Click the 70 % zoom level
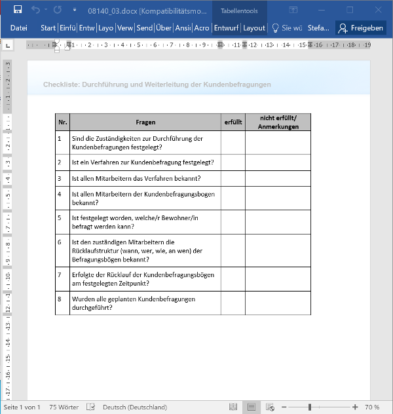Screen dimensions: 393x414 point(372,407)
